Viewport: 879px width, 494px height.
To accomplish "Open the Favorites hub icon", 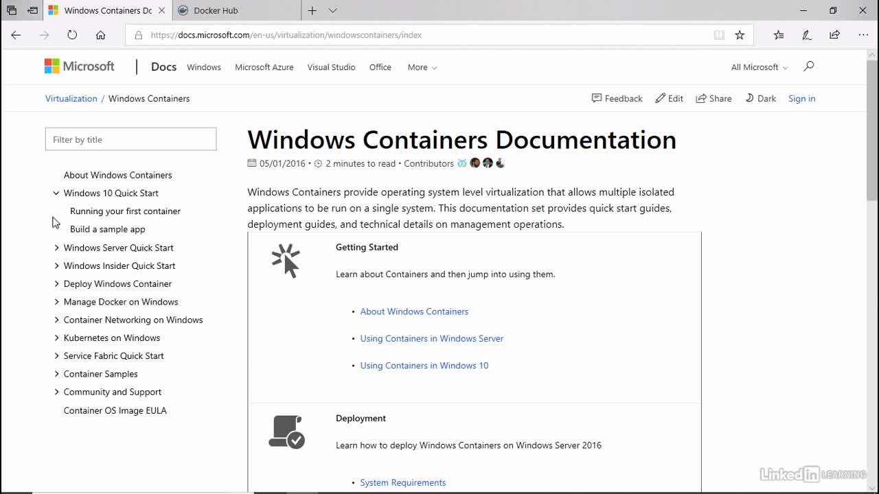I will [x=779, y=35].
